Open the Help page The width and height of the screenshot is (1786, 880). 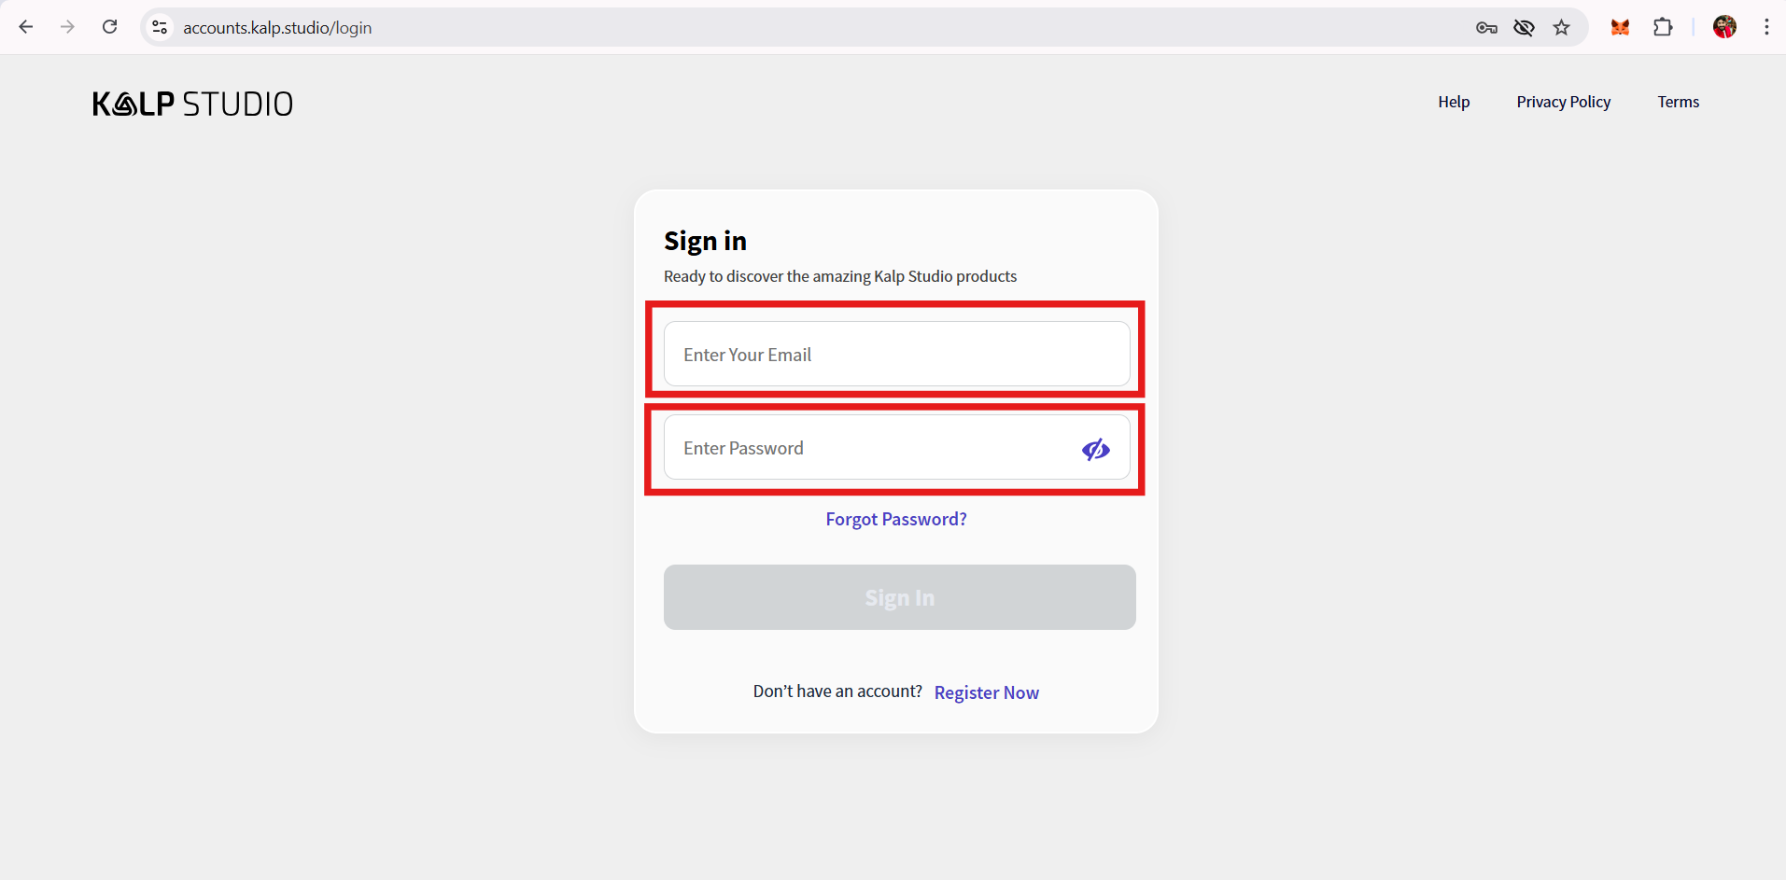(1453, 102)
